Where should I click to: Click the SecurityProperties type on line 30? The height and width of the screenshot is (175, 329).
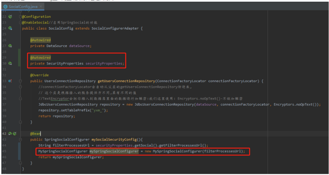click(x=65, y=63)
